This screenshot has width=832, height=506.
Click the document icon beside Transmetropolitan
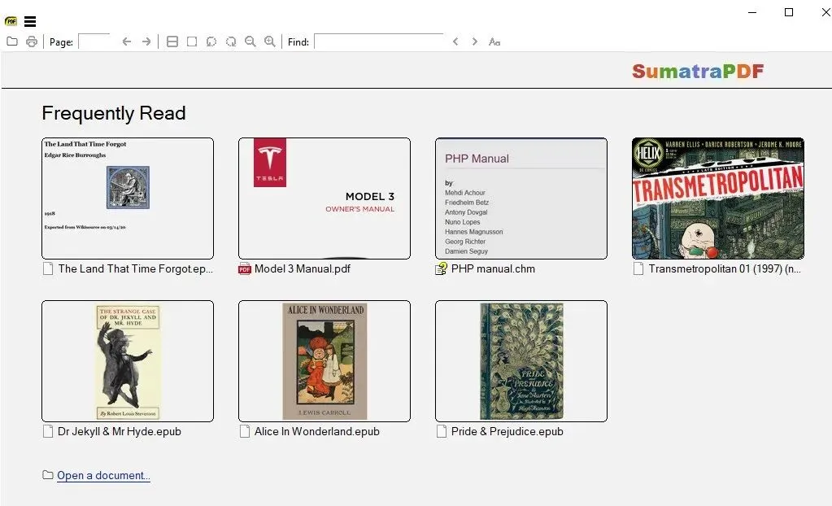pos(638,269)
